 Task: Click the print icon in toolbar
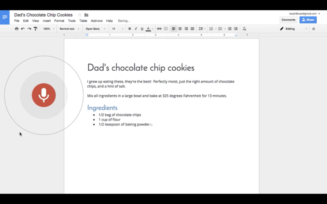click(x=17, y=29)
